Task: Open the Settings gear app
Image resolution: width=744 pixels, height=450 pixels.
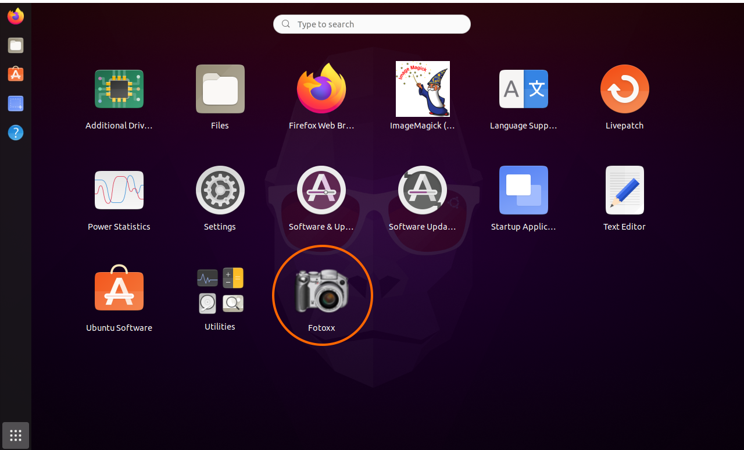Action: 220,190
